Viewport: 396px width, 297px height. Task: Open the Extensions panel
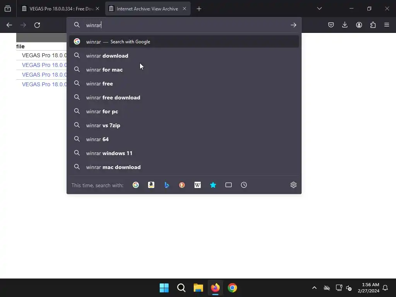[x=373, y=25]
